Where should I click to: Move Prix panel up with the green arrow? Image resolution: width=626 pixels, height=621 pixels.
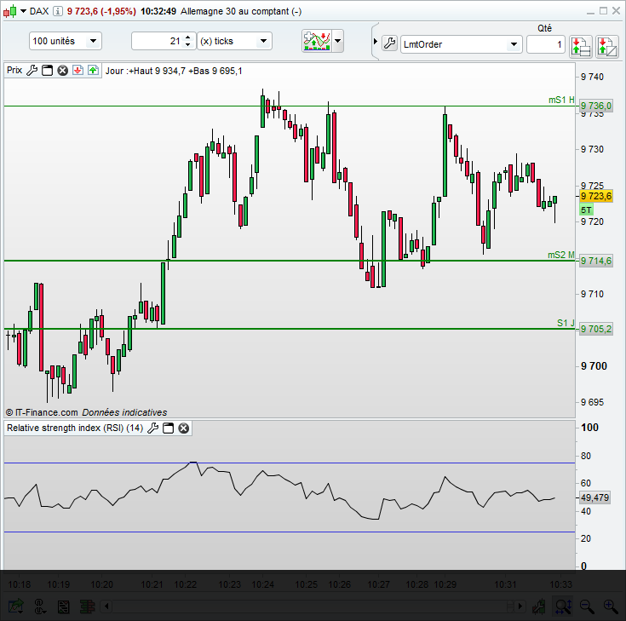click(x=93, y=71)
